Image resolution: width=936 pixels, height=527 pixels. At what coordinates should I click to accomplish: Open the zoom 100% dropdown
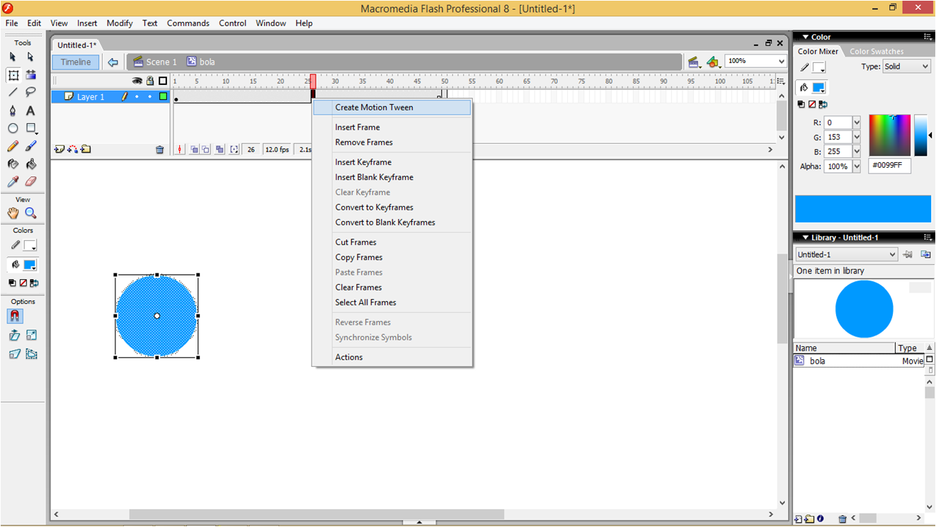pyautogui.click(x=782, y=62)
